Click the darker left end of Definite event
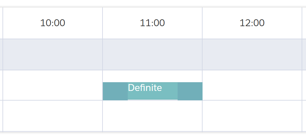This screenshot has height=137, width=306. [x=115, y=91]
